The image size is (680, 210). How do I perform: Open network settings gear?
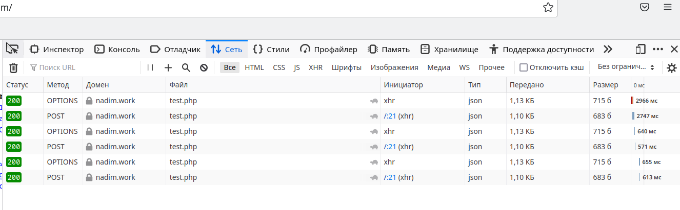pyautogui.click(x=671, y=68)
